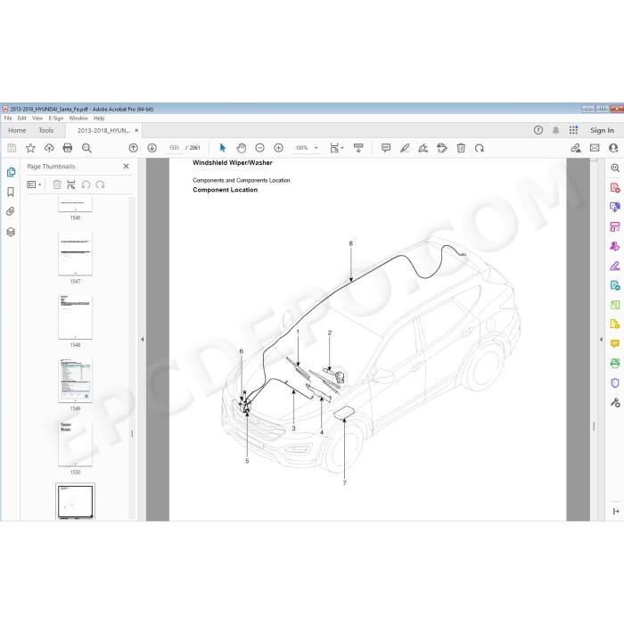Open the Create PDF tool
Screen dimensions: 624x624
615,187
